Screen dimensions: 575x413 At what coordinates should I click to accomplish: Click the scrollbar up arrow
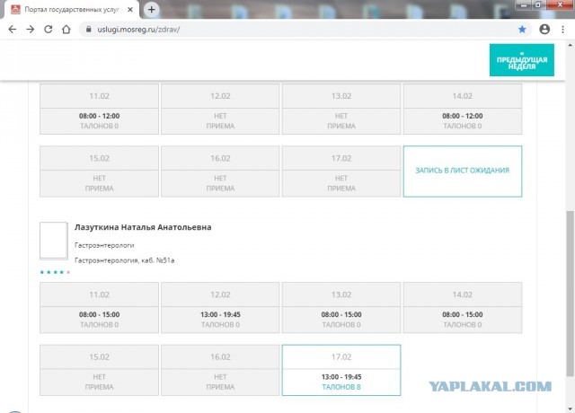(571, 46)
